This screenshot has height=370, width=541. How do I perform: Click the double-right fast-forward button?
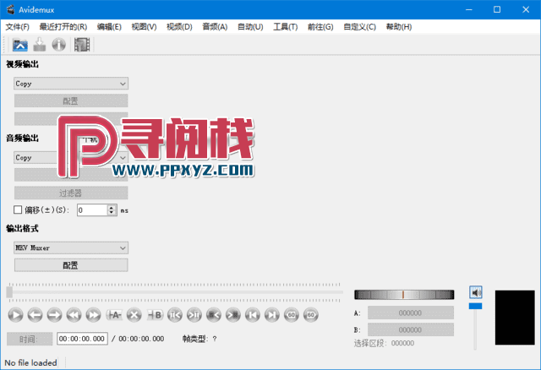(x=93, y=315)
